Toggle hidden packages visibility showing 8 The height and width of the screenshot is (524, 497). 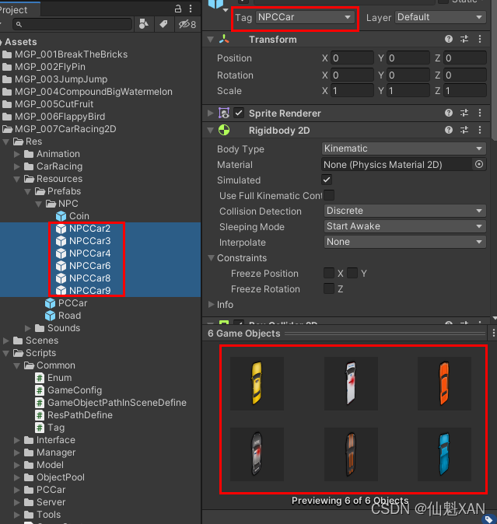point(187,24)
